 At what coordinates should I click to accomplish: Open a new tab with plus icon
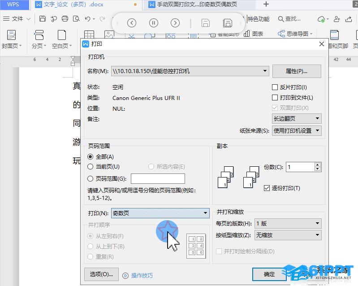(266, 4)
